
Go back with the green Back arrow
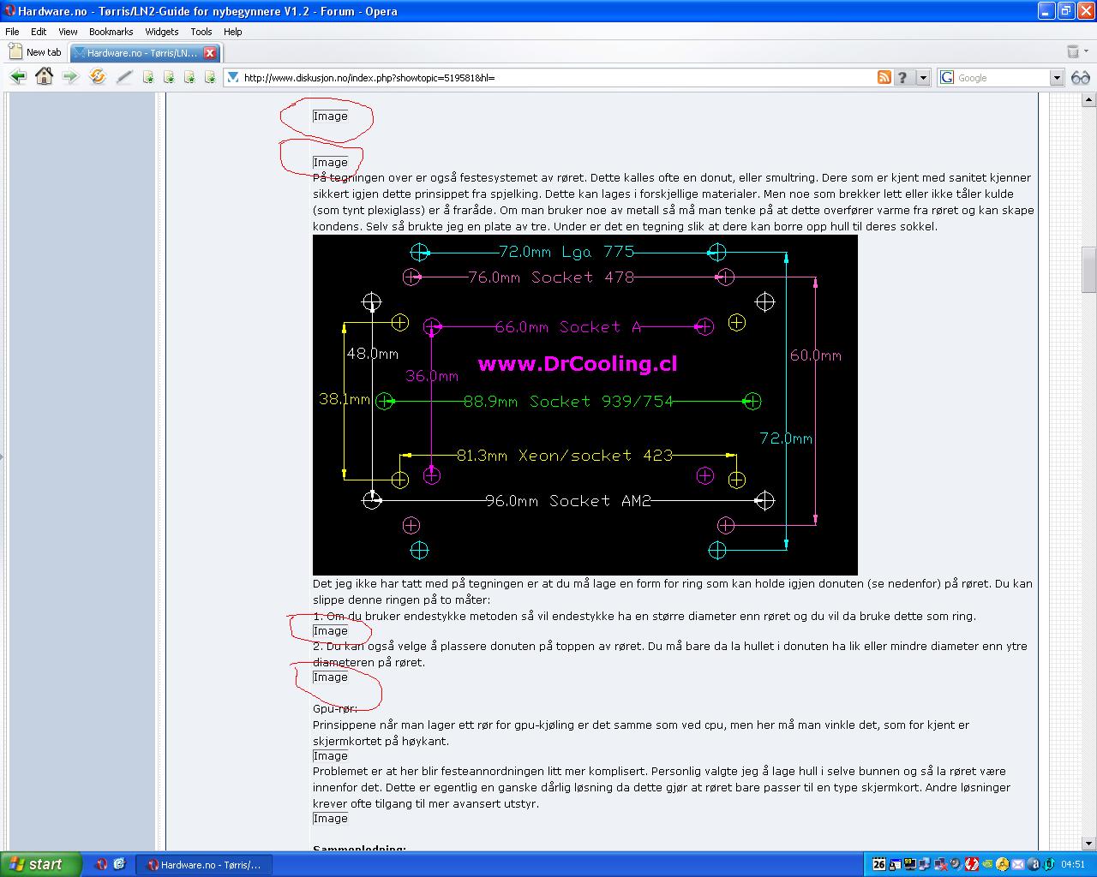(x=17, y=77)
